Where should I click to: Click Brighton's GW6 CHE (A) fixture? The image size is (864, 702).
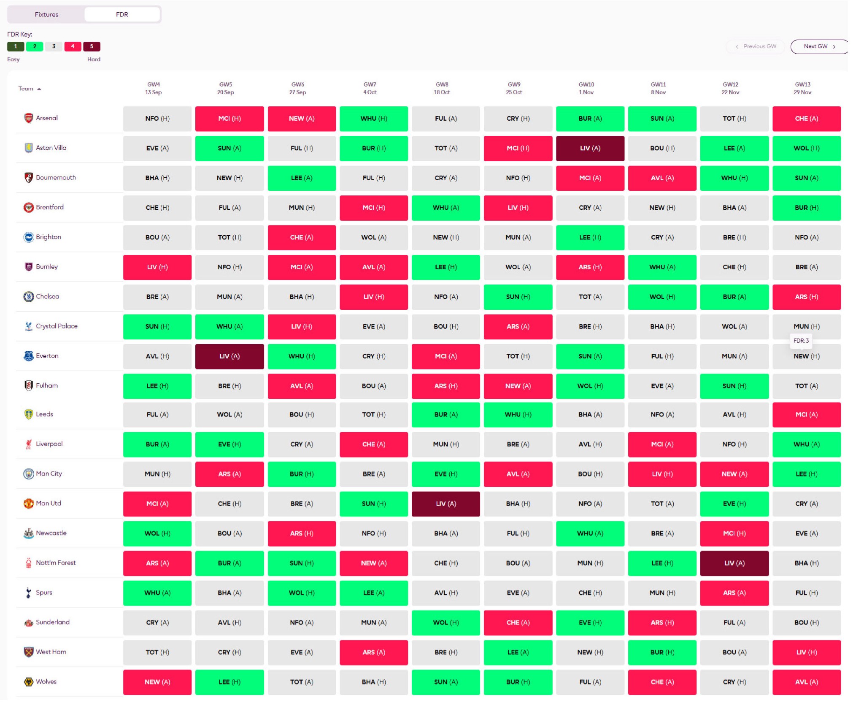coord(302,238)
